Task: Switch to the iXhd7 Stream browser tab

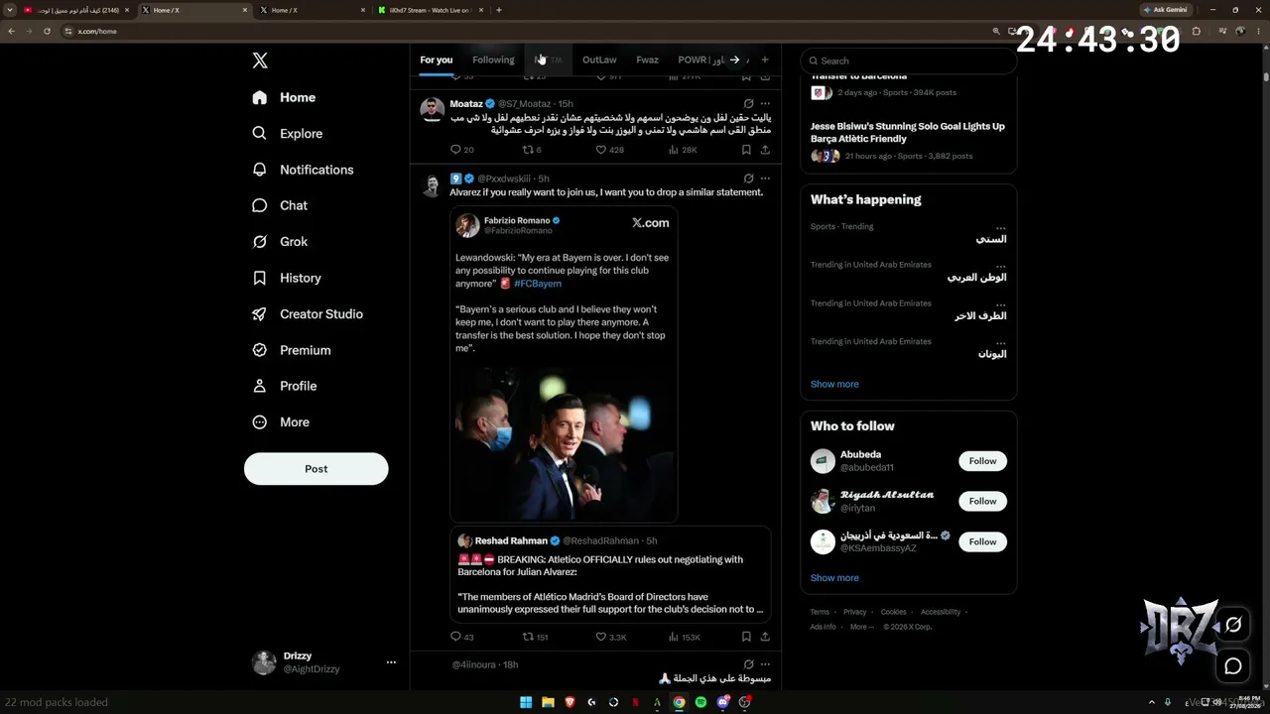Action: tap(430, 10)
